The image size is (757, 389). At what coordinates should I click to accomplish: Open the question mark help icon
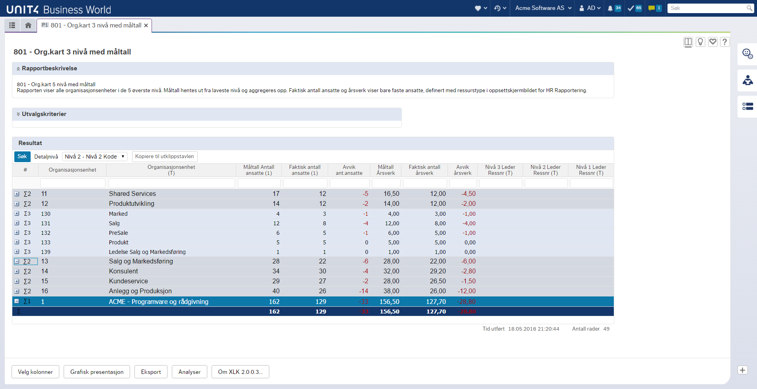[x=725, y=42]
